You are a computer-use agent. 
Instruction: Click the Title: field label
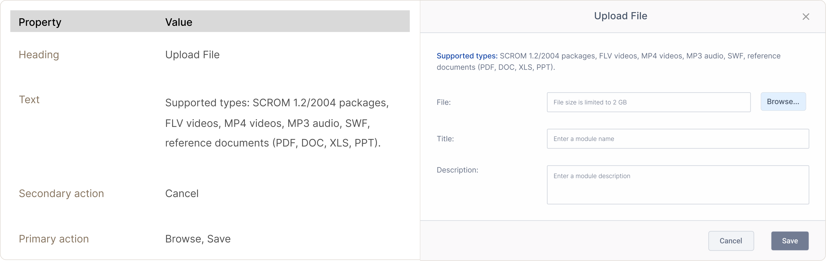[445, 139]
